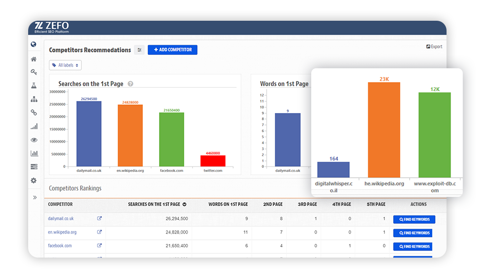This screenshot has height=279, width=494.
Task: Click the 26,294,500 searches cell
Action: point(177,219)
